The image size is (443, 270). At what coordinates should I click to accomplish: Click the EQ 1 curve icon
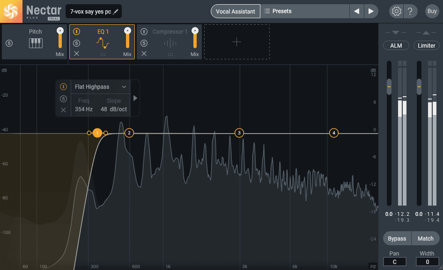(103, 43)
